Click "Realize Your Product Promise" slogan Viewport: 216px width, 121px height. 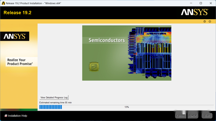point(20,62)
